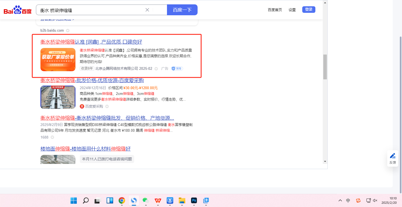Screen dimensions: 402x207
Task: Expand dropdown arrow next to b2b.baidu.com
Action: (x=68, y=31)
